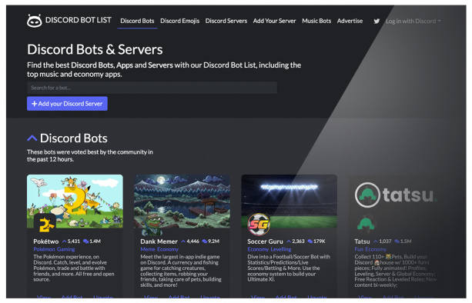Image resolution: width=472 pixels, height=303 pixels.
Task: Go to Discord Emojis in the navigation
Action: [x=179, y=21]
